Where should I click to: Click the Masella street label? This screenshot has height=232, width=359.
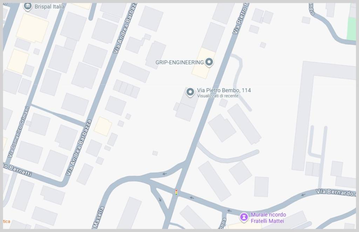(99, 217)
